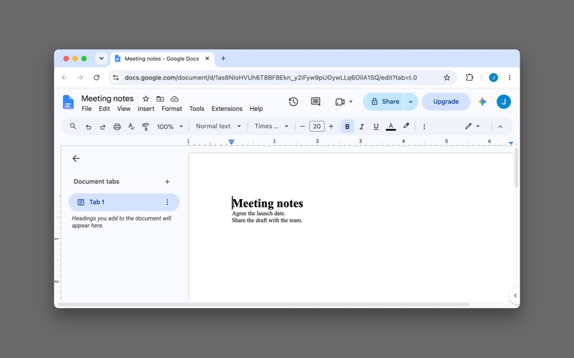
Task: Open the Gemini sparkle icon
Action: [x=482, y=102]
